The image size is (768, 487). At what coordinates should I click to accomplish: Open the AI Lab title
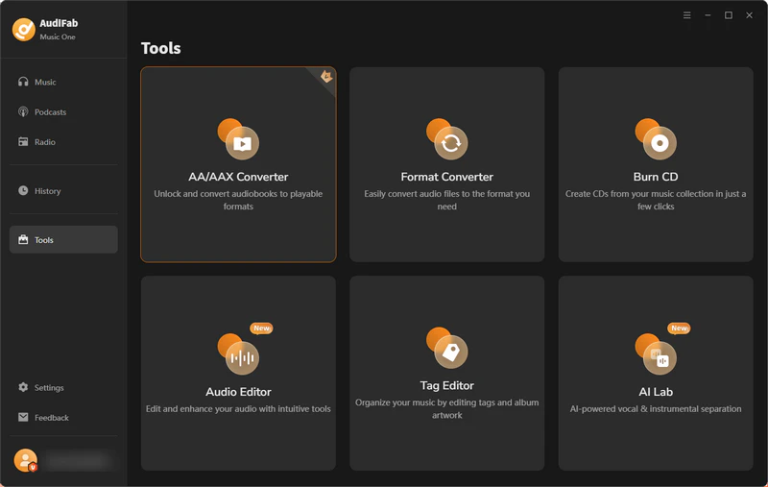click(x=656, y=392)
